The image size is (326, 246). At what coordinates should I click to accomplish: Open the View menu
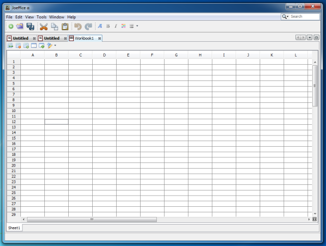(30, 17)
